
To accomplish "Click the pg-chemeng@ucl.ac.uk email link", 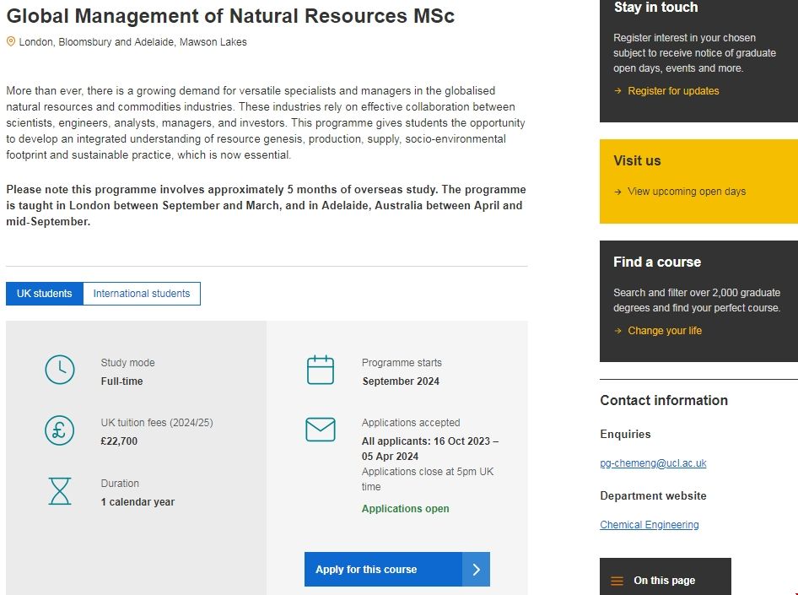I will [x=653, y=463].
